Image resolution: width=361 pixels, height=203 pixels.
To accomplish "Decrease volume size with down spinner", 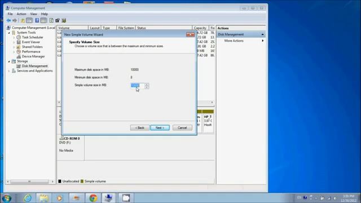I will click(147, 87).
